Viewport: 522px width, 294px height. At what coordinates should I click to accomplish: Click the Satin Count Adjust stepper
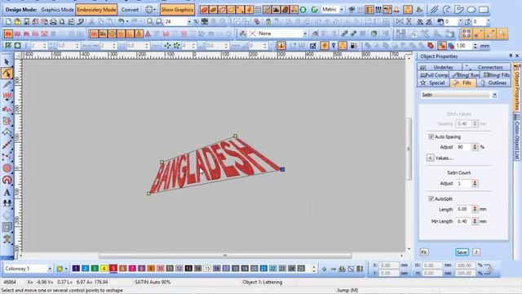[475, 183]
